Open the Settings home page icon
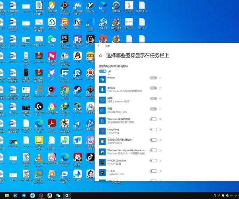This screenshot has width=239, height=199. click(x=101, y=56)
